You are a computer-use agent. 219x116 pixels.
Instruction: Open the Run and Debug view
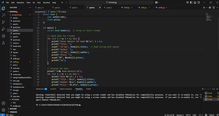click(x=3, y=29)
